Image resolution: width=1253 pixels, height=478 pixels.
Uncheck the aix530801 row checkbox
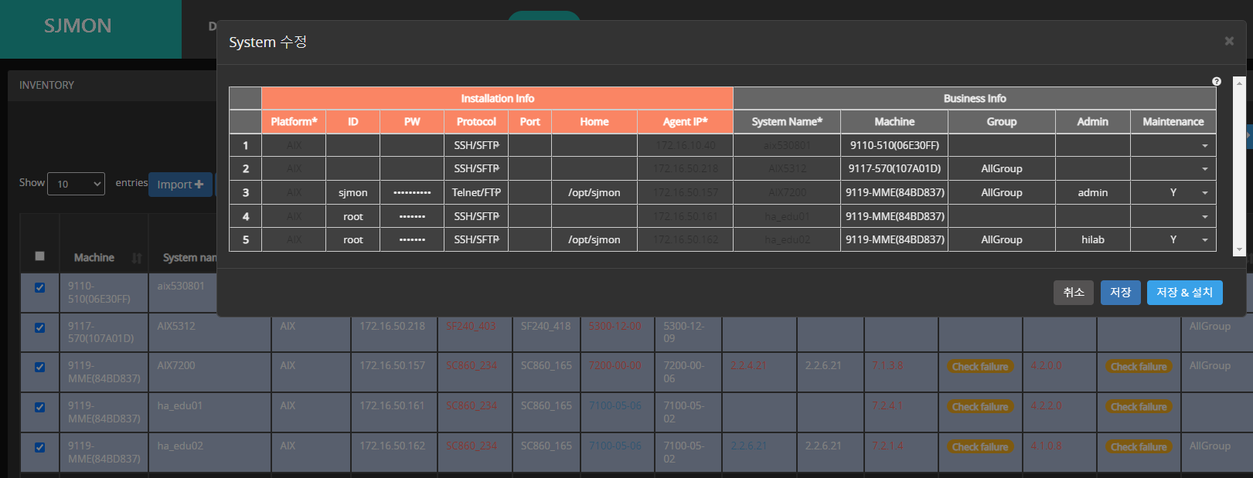coord(39,287)
